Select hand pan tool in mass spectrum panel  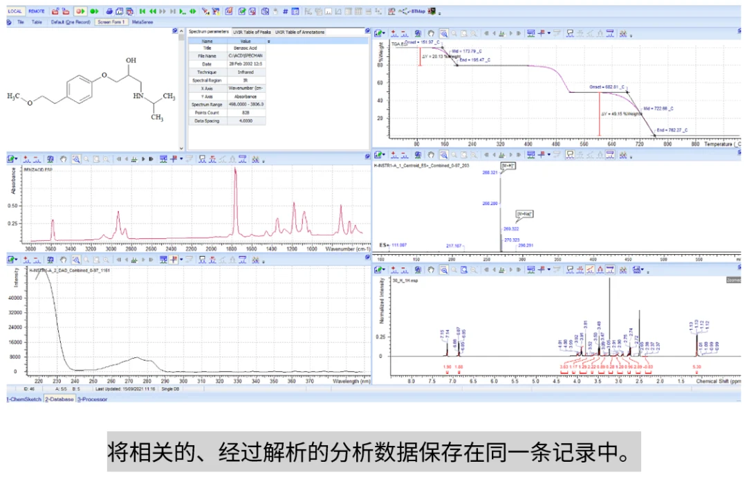pyautogui.click(x=431, y=154)
